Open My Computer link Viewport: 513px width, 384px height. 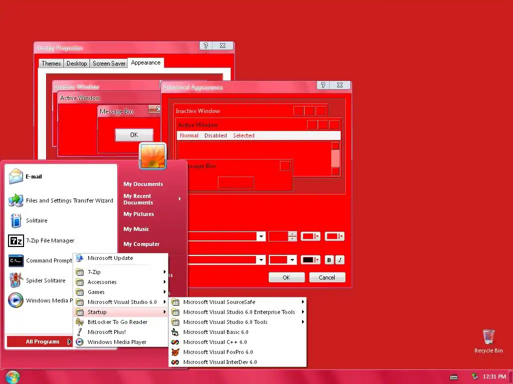point(141,244)
